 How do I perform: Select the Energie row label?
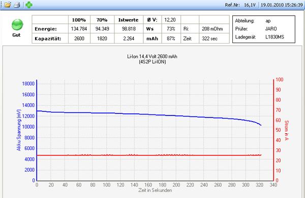click(x=46, y=29)
